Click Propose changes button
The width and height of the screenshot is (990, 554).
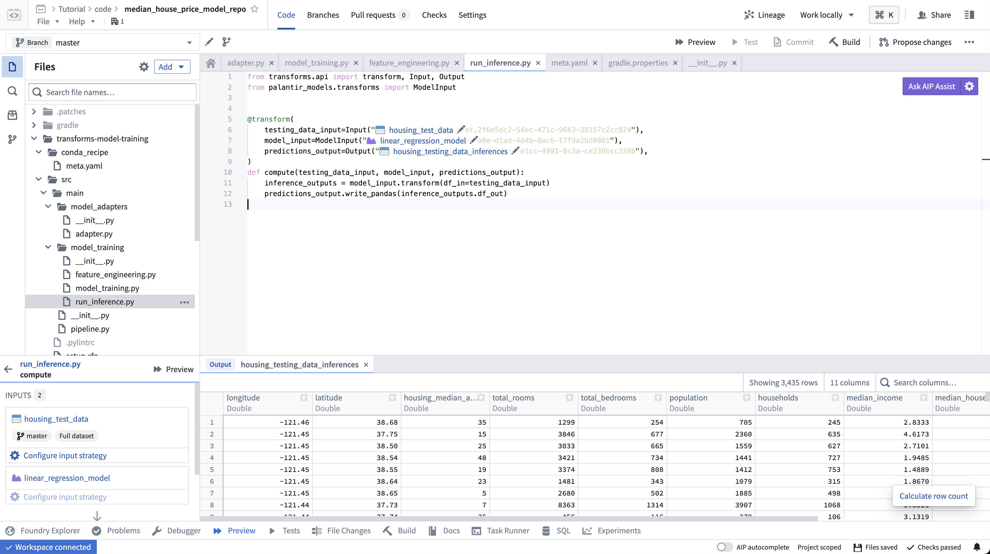point(915,42)
